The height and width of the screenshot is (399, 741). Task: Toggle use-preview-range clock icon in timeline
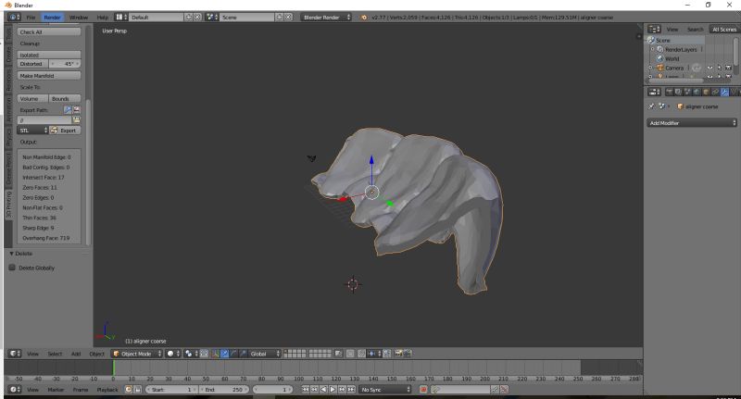point(129,390)
